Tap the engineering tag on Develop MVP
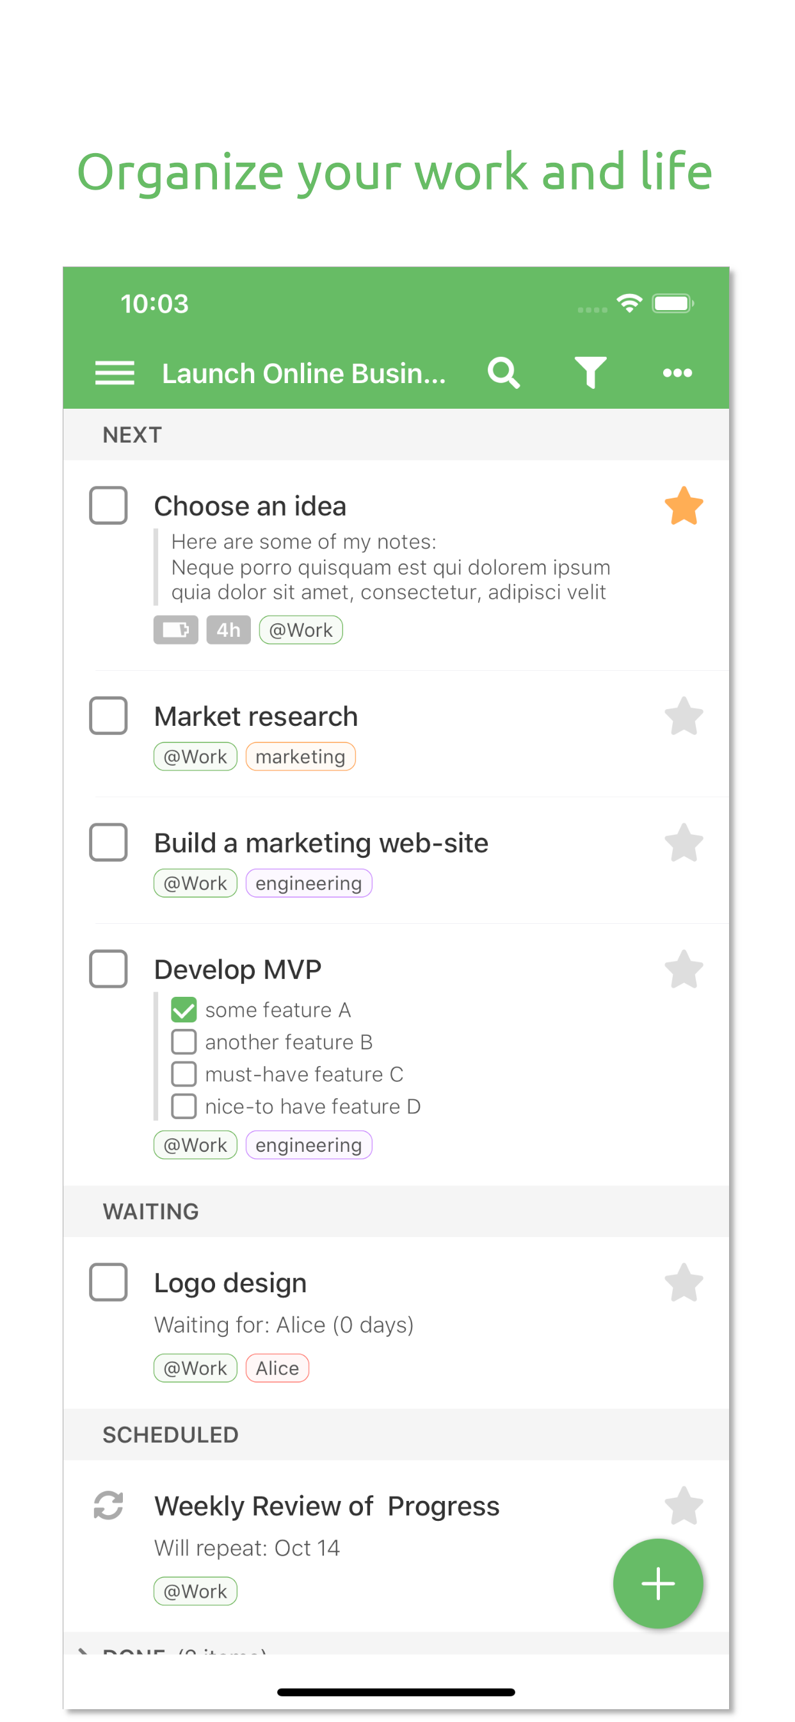This screenshot has height=1722, width=795. click(x=309, y=1144)
